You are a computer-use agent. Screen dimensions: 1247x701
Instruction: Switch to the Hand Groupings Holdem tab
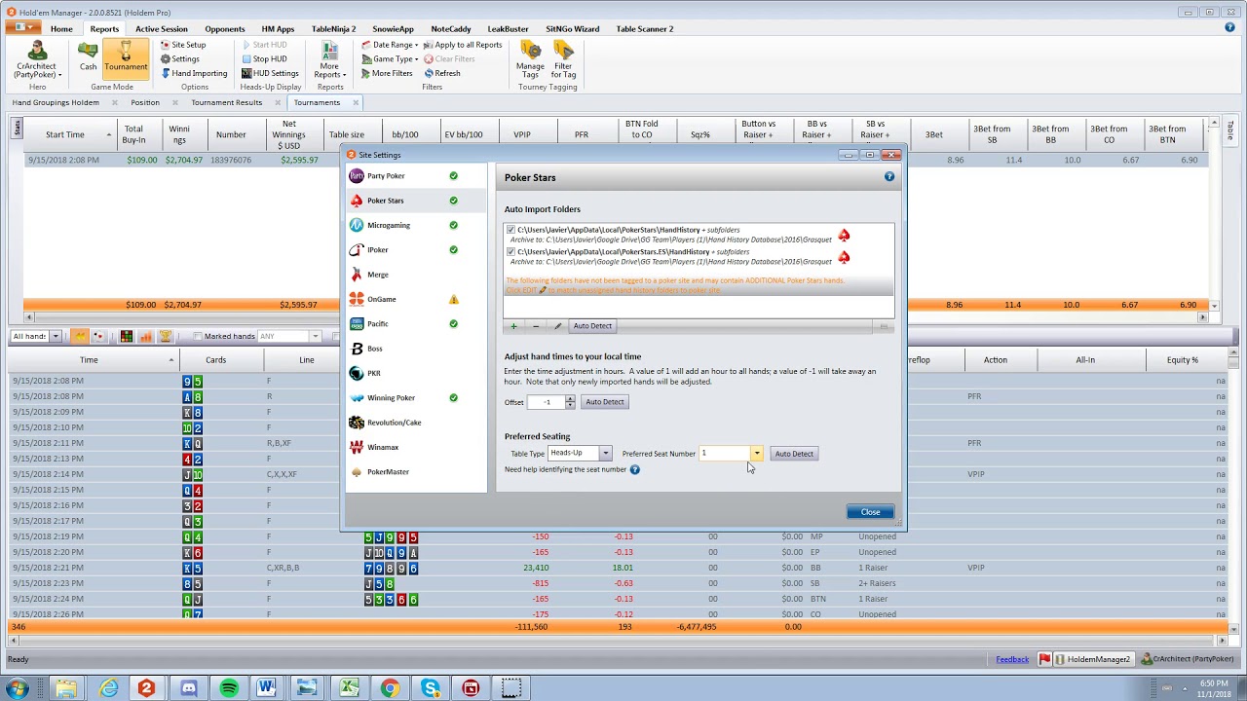(56, 102)
